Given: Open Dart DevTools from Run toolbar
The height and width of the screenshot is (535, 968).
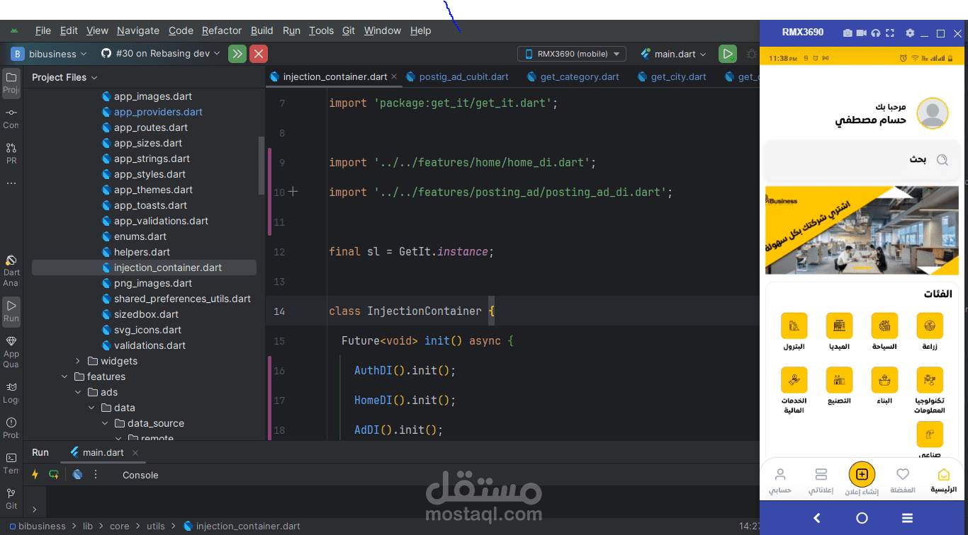Looking at the screenshot, I should 77,474.
